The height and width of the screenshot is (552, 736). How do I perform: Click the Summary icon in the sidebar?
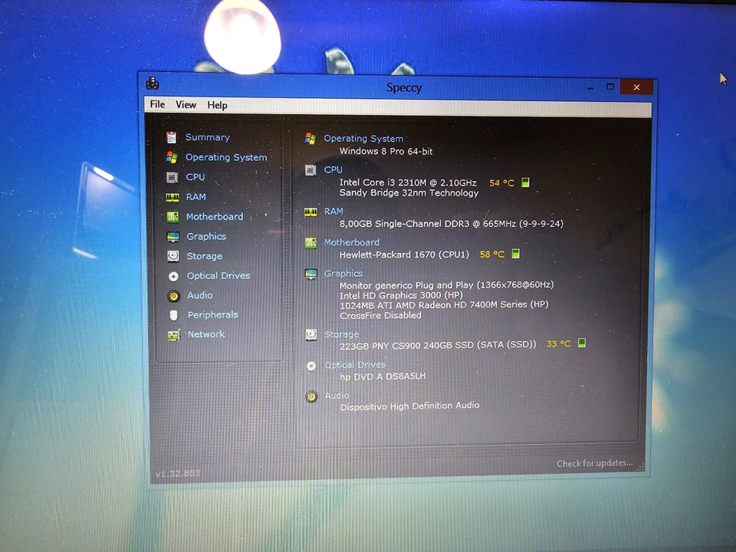point(171,137)
